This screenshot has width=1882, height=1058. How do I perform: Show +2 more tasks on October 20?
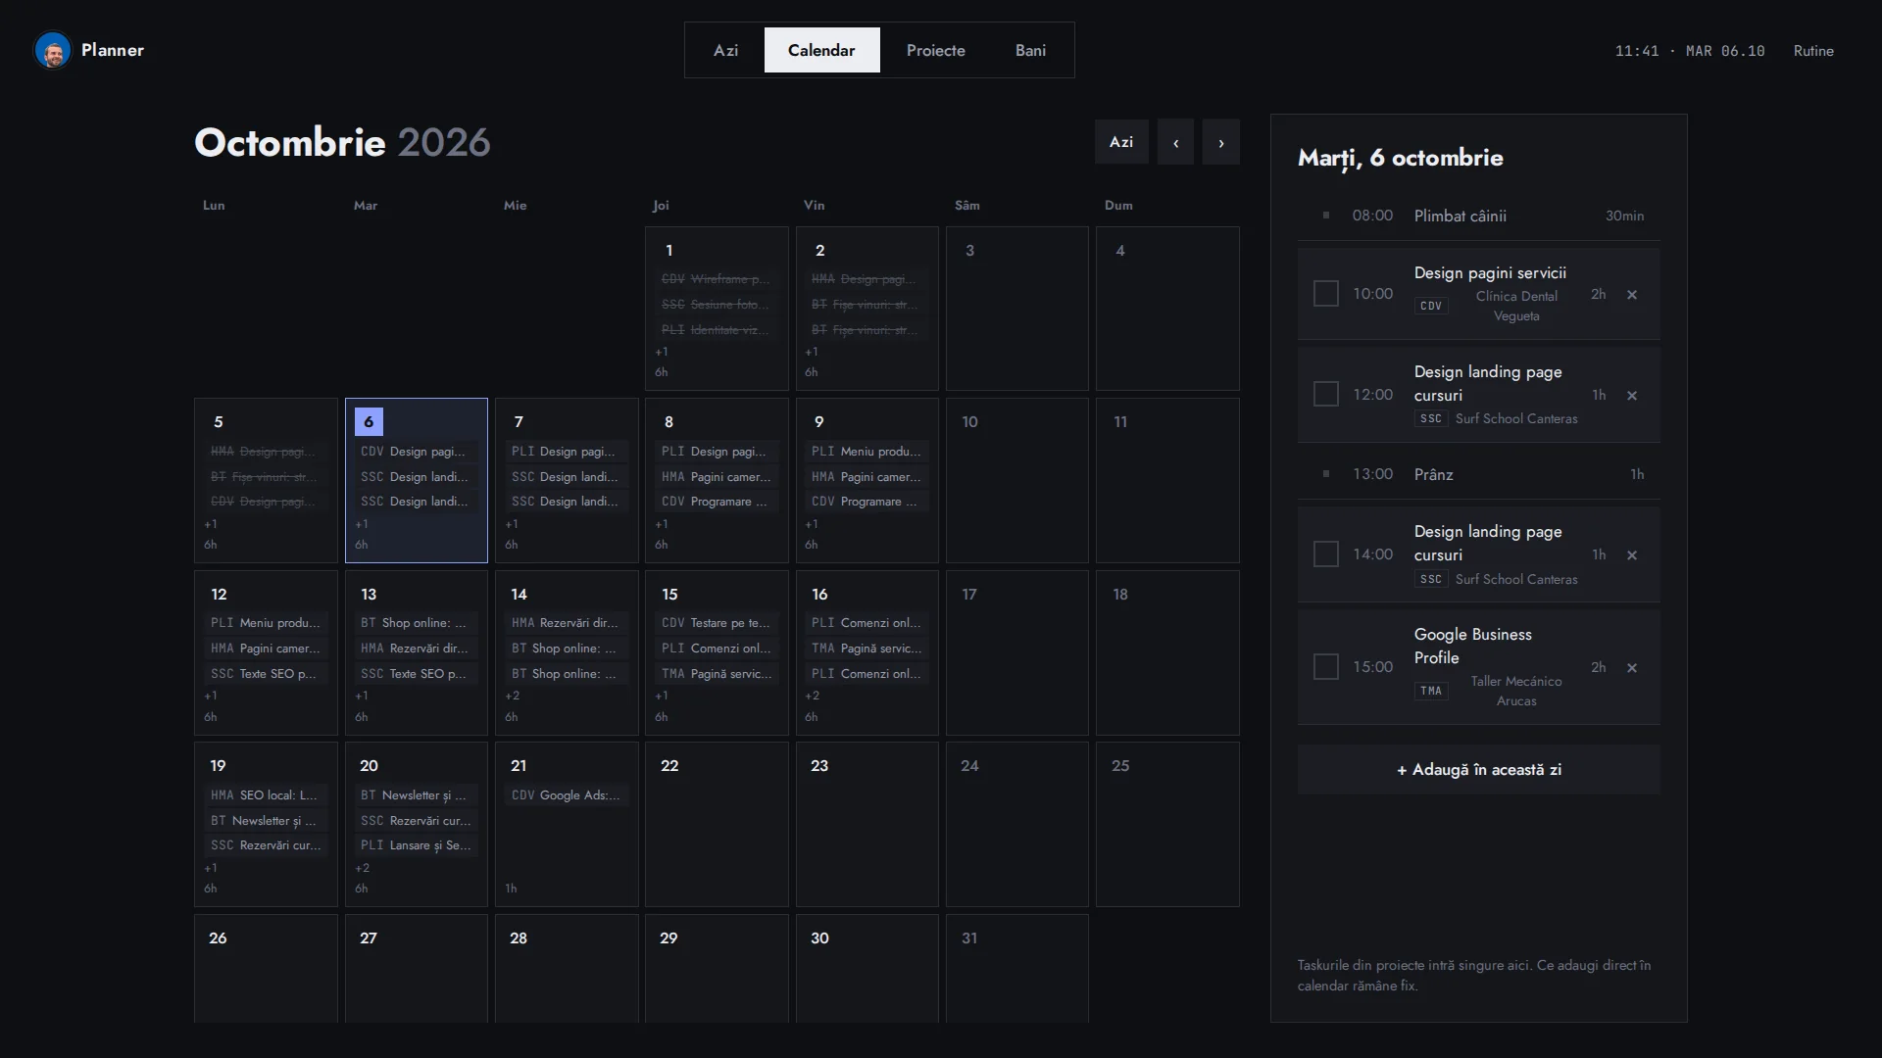pos(363,868)
